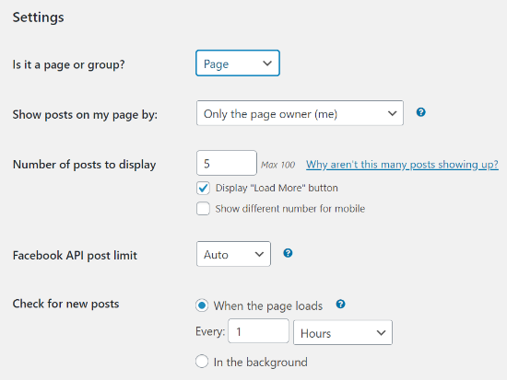Screen dimensions: 507x380
Task: Open "Why aren't this many posts showing up?" link
Action: tap(402, 165)
